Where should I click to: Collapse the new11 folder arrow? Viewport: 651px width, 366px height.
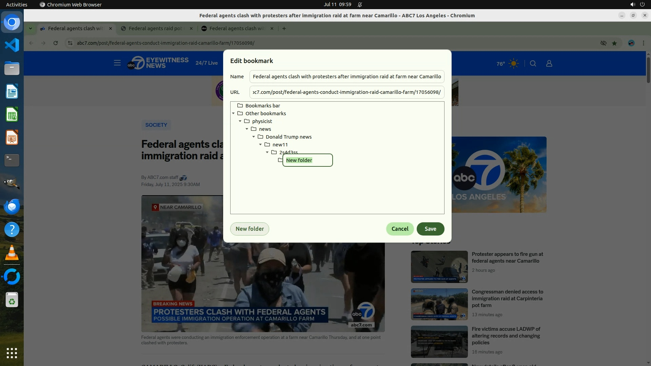click(x=260, y=145)
